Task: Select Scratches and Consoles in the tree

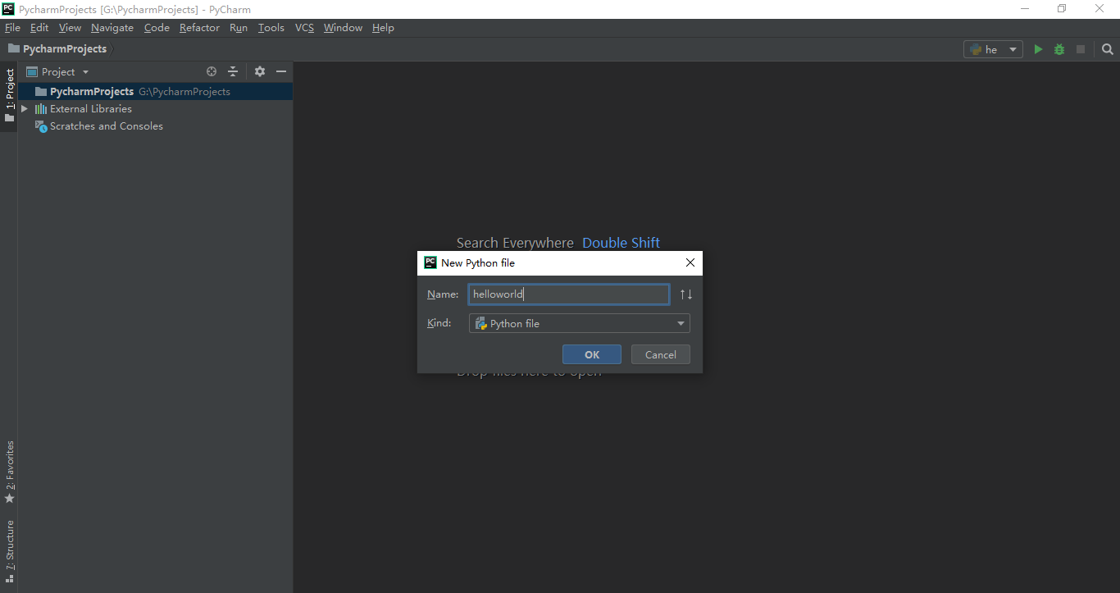Action: pos(155,126)
